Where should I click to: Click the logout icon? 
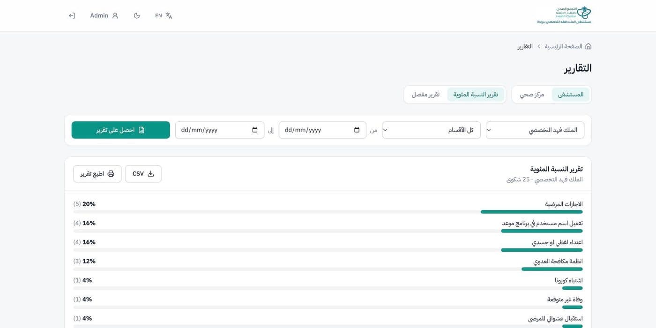pos(72,15)
